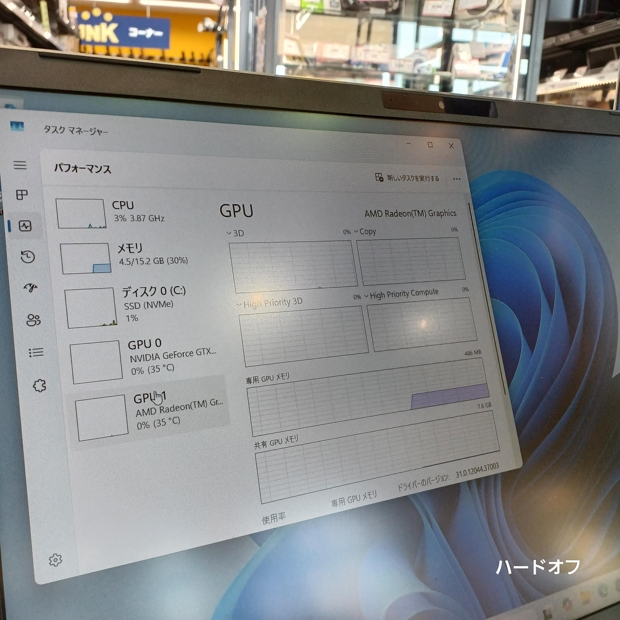Open the Users page icon
The image size is (620, 620).
pos(33,320)
